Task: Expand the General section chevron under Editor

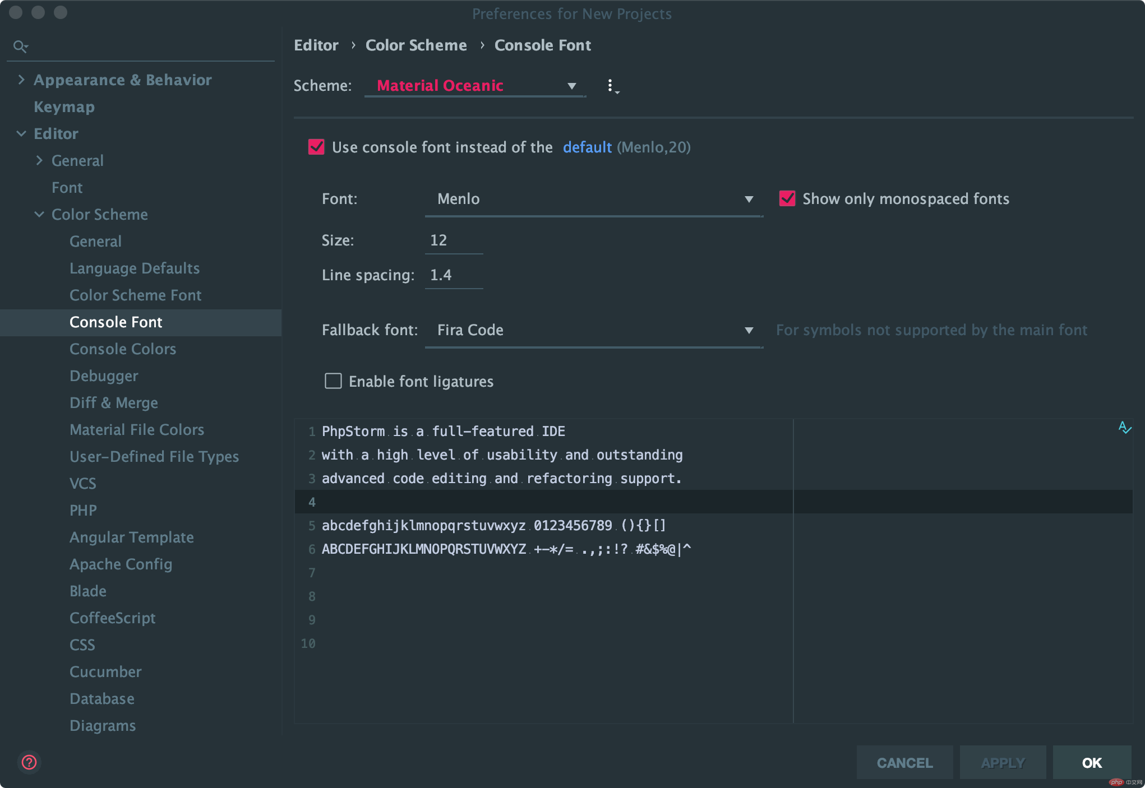Action: (39, 160)
